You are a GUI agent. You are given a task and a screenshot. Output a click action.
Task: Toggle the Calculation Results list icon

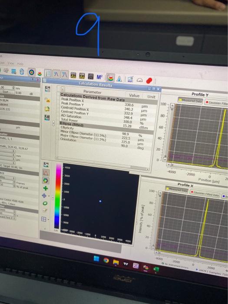(48, 73)
